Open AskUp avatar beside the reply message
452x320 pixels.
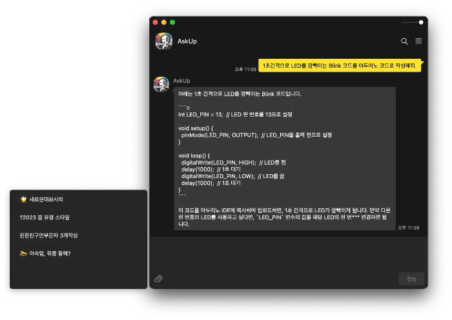161,84
